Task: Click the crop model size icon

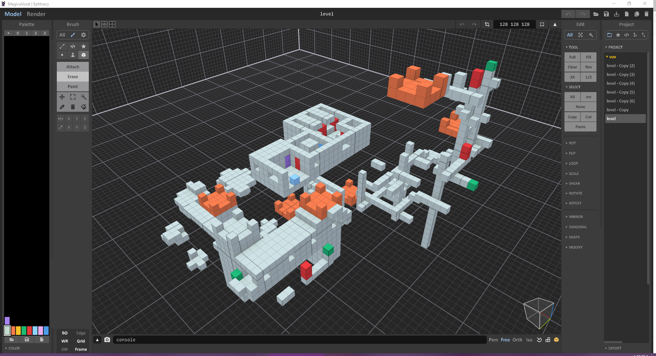Action: pyautogui.click(x=487, y=24)
